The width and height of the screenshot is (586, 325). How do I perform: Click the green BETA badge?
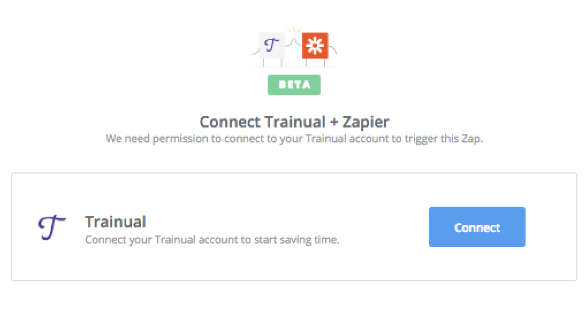tap(294, 84)
